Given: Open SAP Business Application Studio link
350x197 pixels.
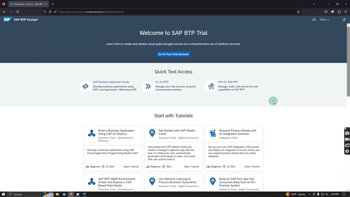Looking at the screenshot, I should [x=111, y=82].
